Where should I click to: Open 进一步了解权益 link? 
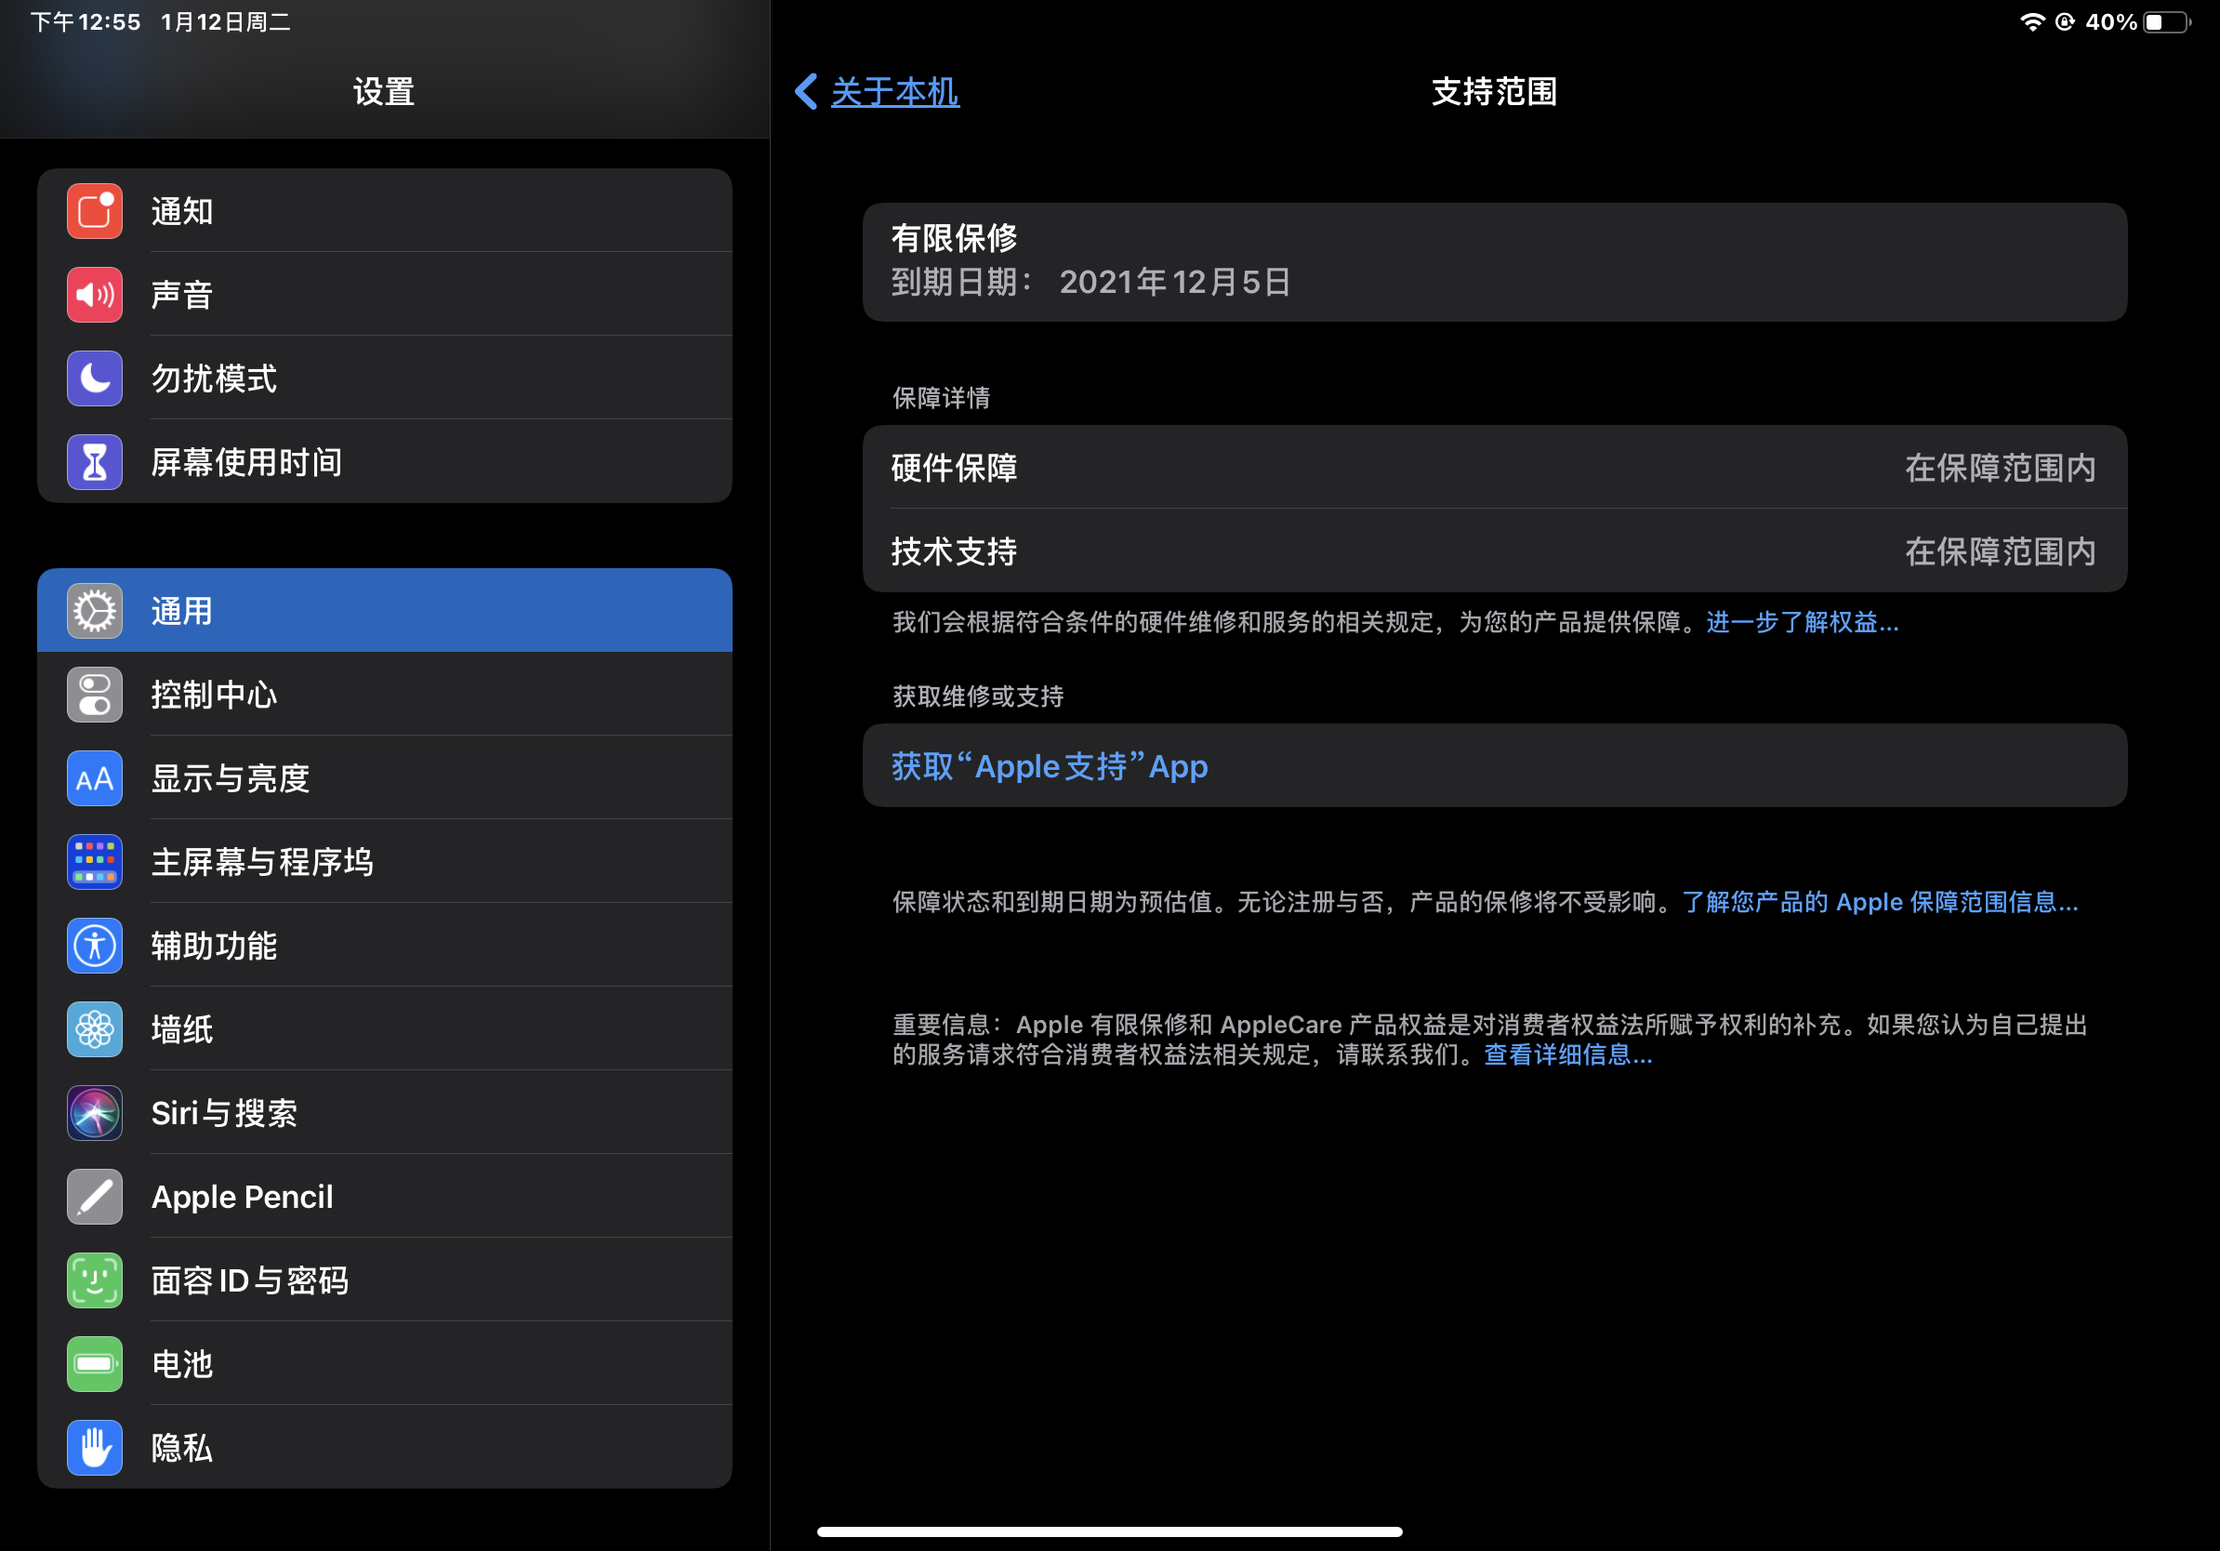(1800, 623)
